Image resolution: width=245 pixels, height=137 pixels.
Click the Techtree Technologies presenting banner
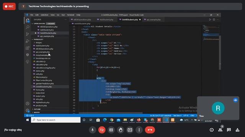(130, 6)
